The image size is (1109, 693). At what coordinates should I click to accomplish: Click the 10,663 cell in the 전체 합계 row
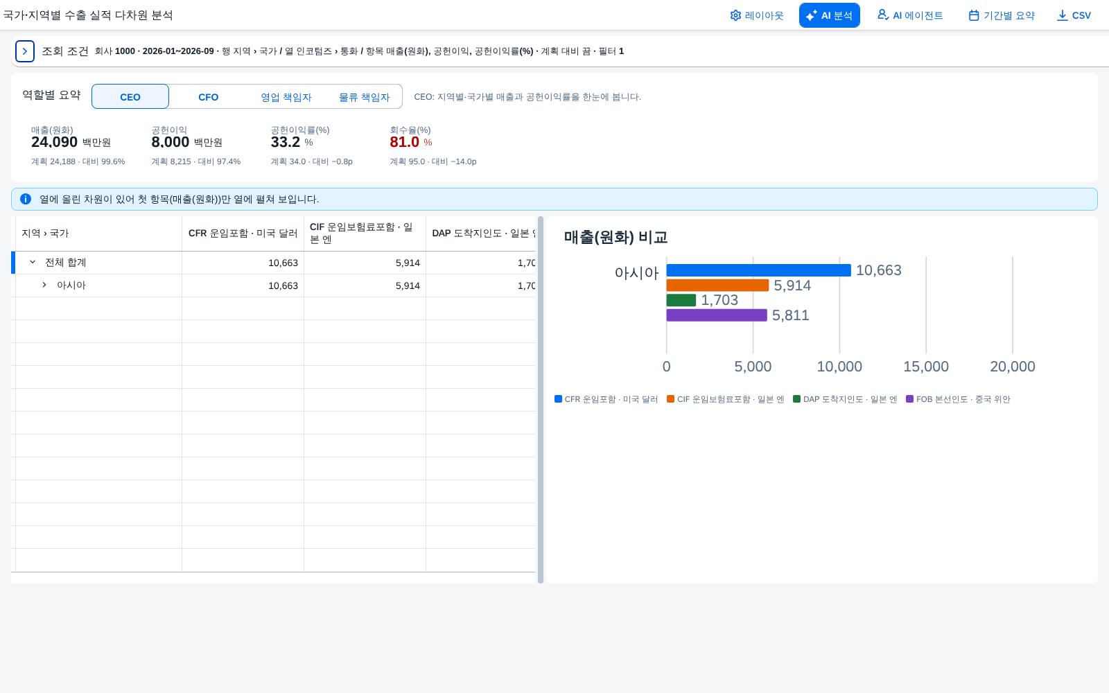243,263
